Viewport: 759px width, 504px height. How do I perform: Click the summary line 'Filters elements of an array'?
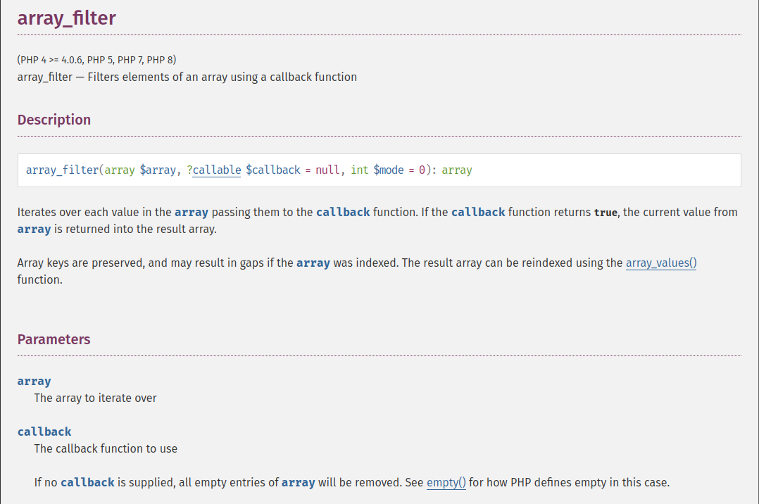[187, 77]
